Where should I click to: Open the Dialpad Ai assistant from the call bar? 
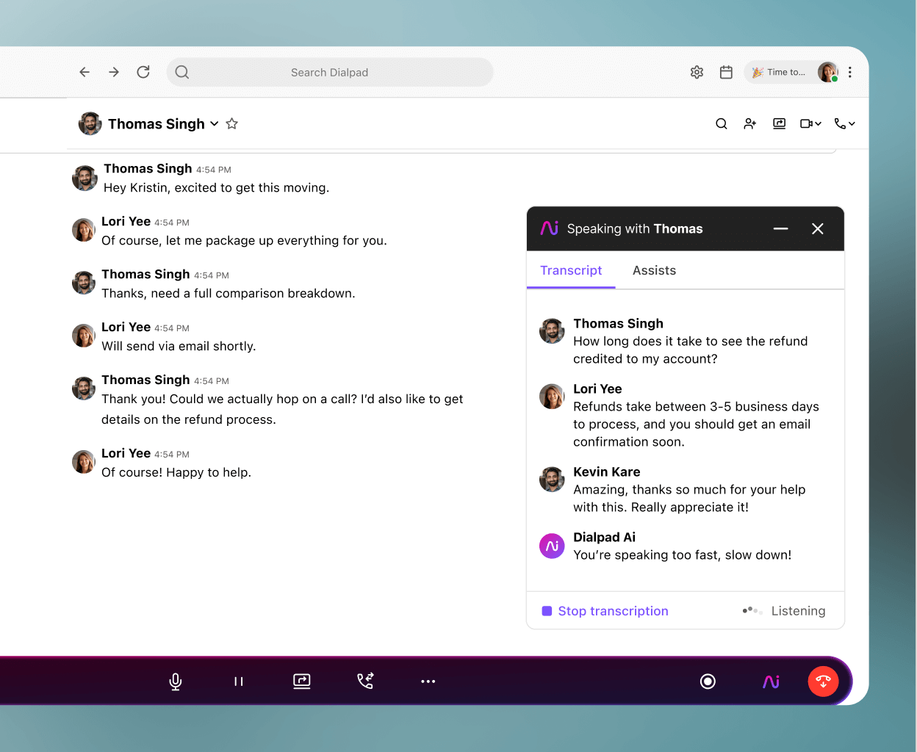point(771,681)
